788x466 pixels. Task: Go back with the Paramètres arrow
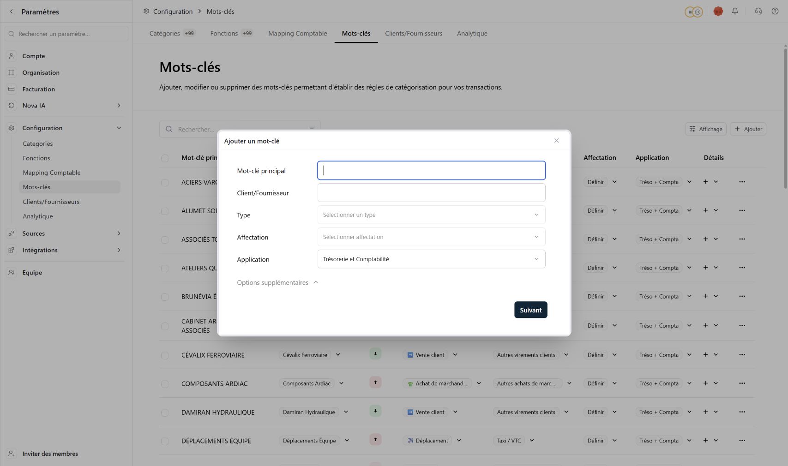(12, 12)
